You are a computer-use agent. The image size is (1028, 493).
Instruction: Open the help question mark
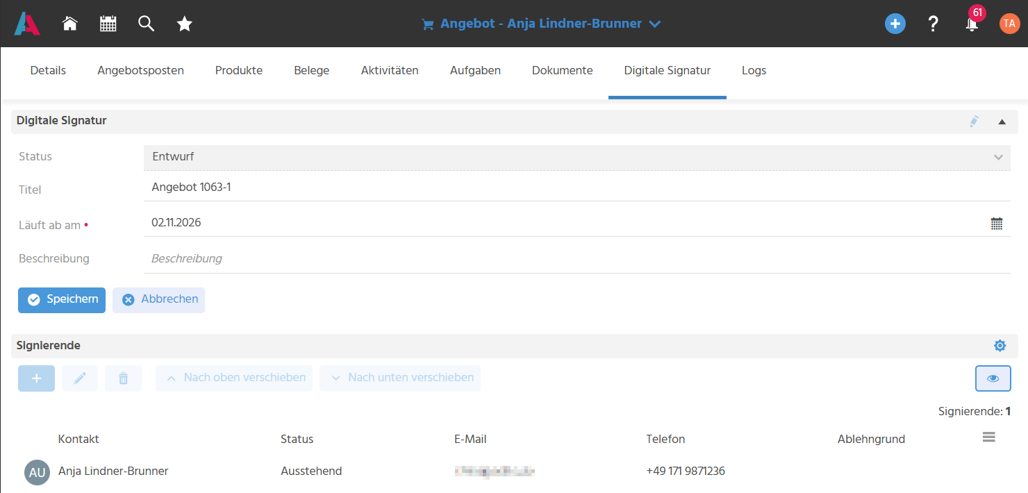point(934,24)
